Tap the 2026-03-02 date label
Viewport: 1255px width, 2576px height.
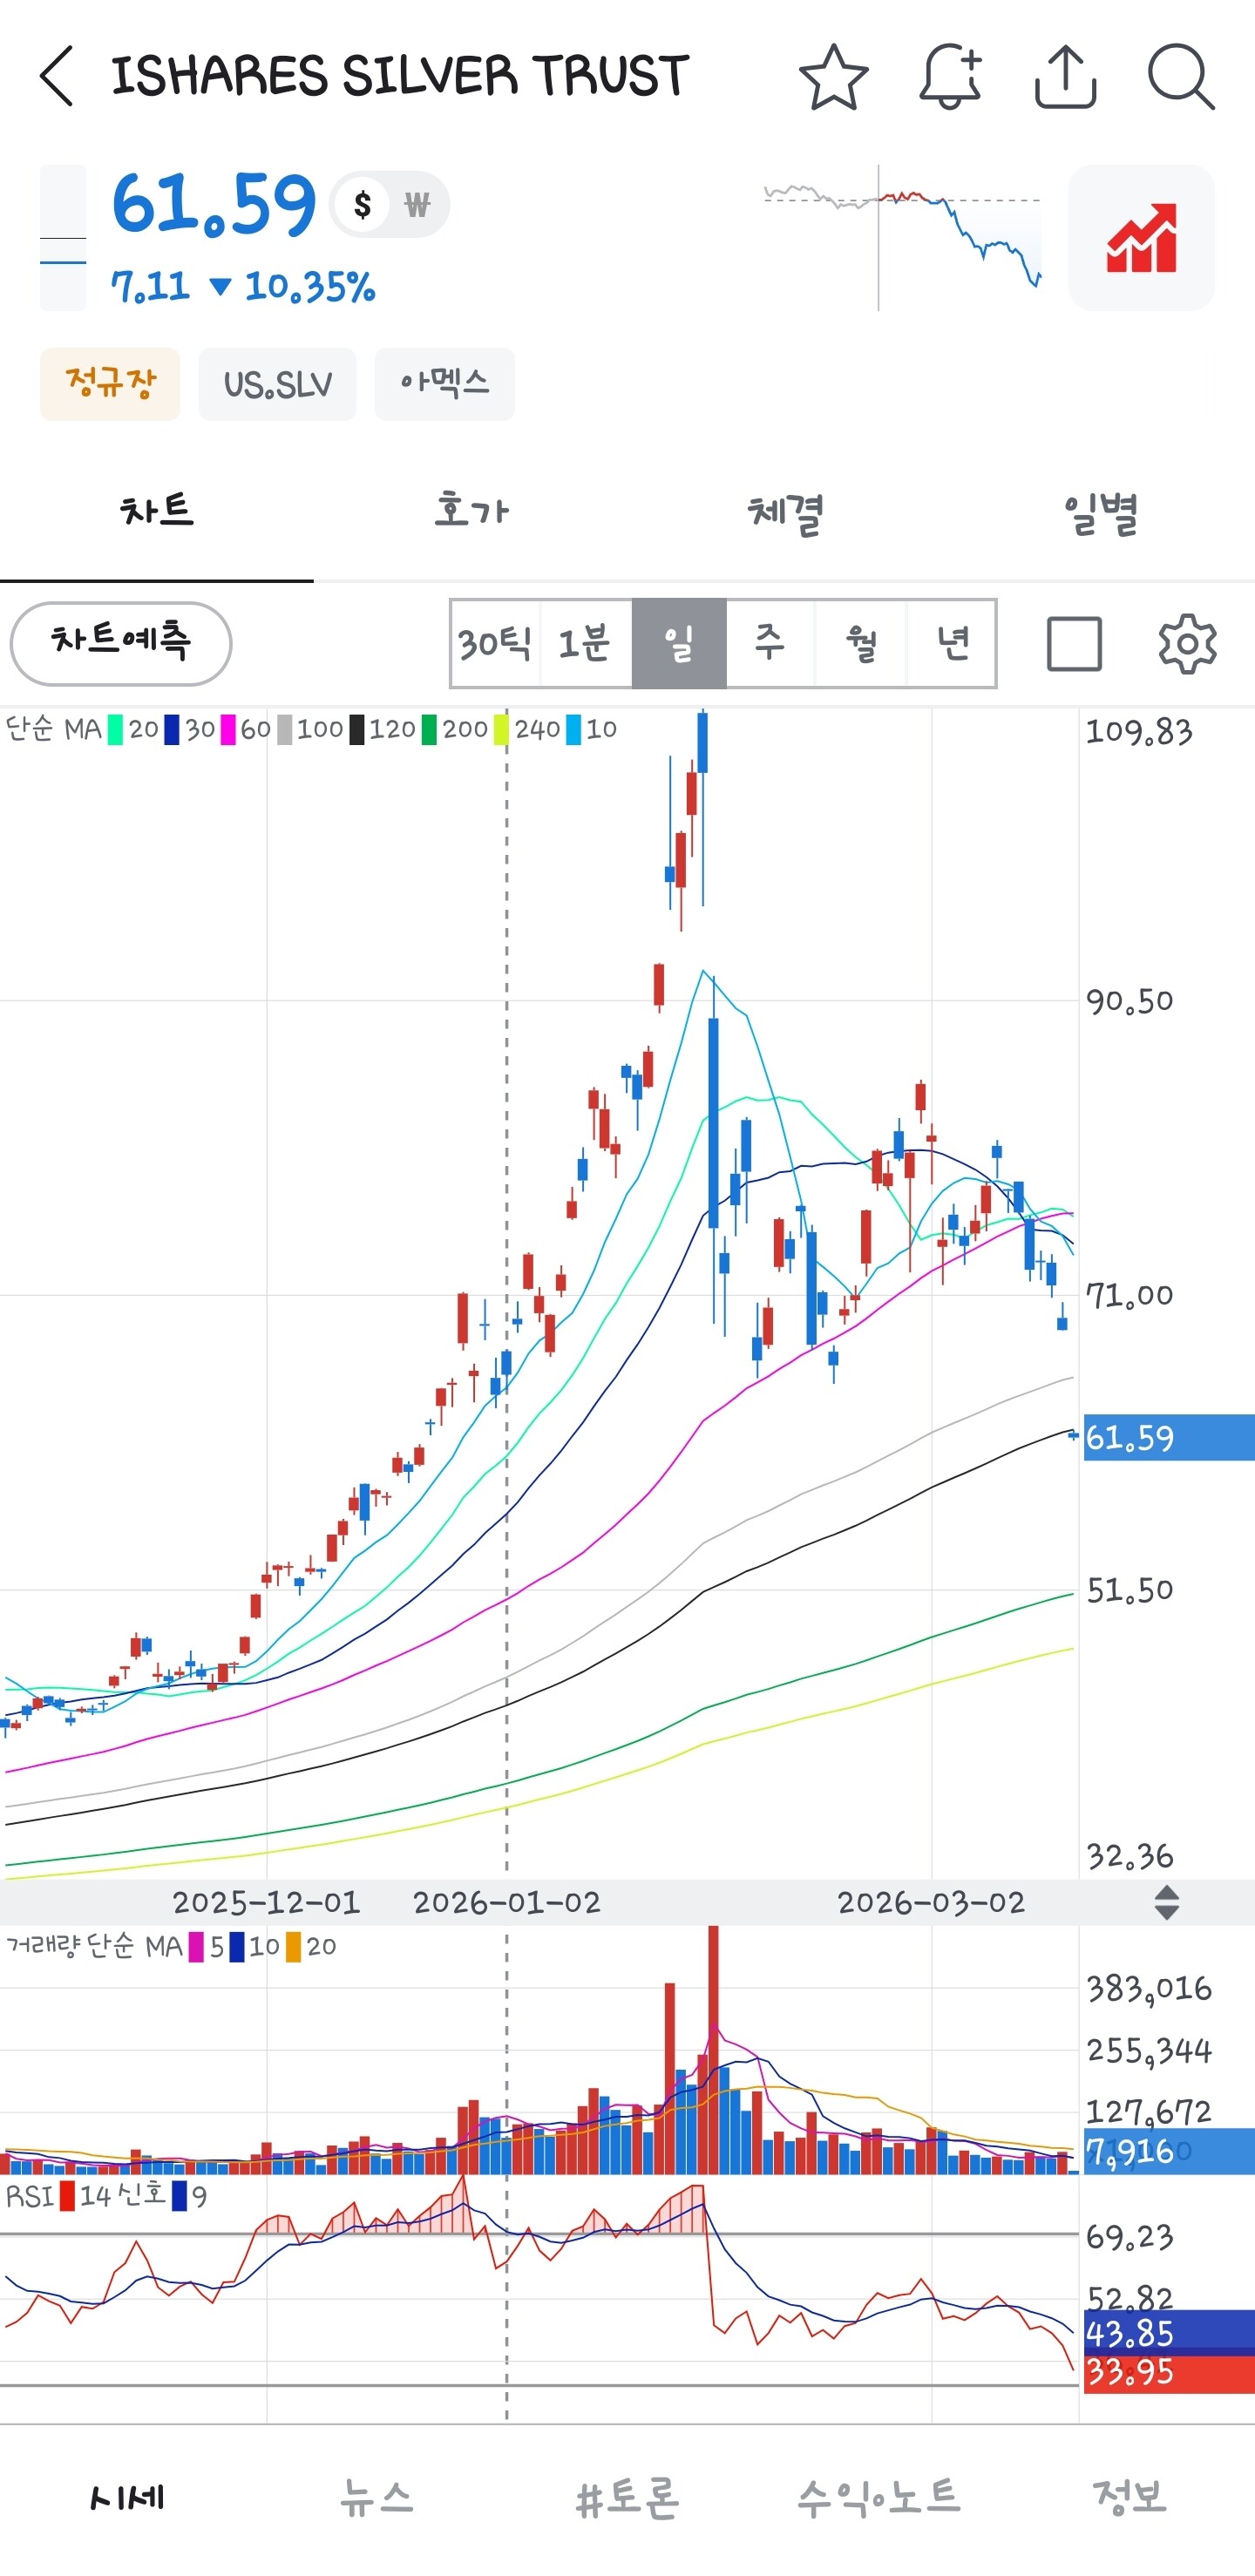[x=931, y=1902]
